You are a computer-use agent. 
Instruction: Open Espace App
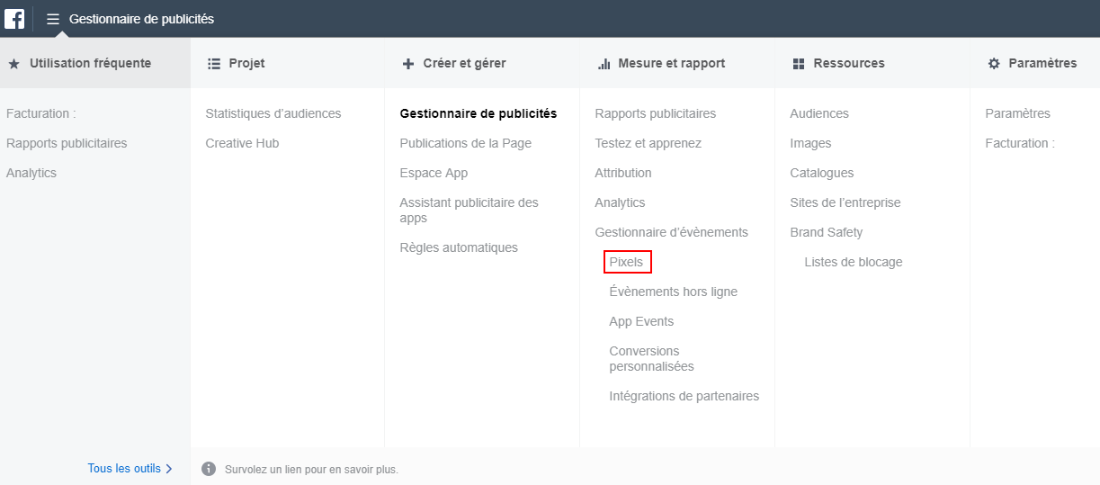[x=434, y=173]
